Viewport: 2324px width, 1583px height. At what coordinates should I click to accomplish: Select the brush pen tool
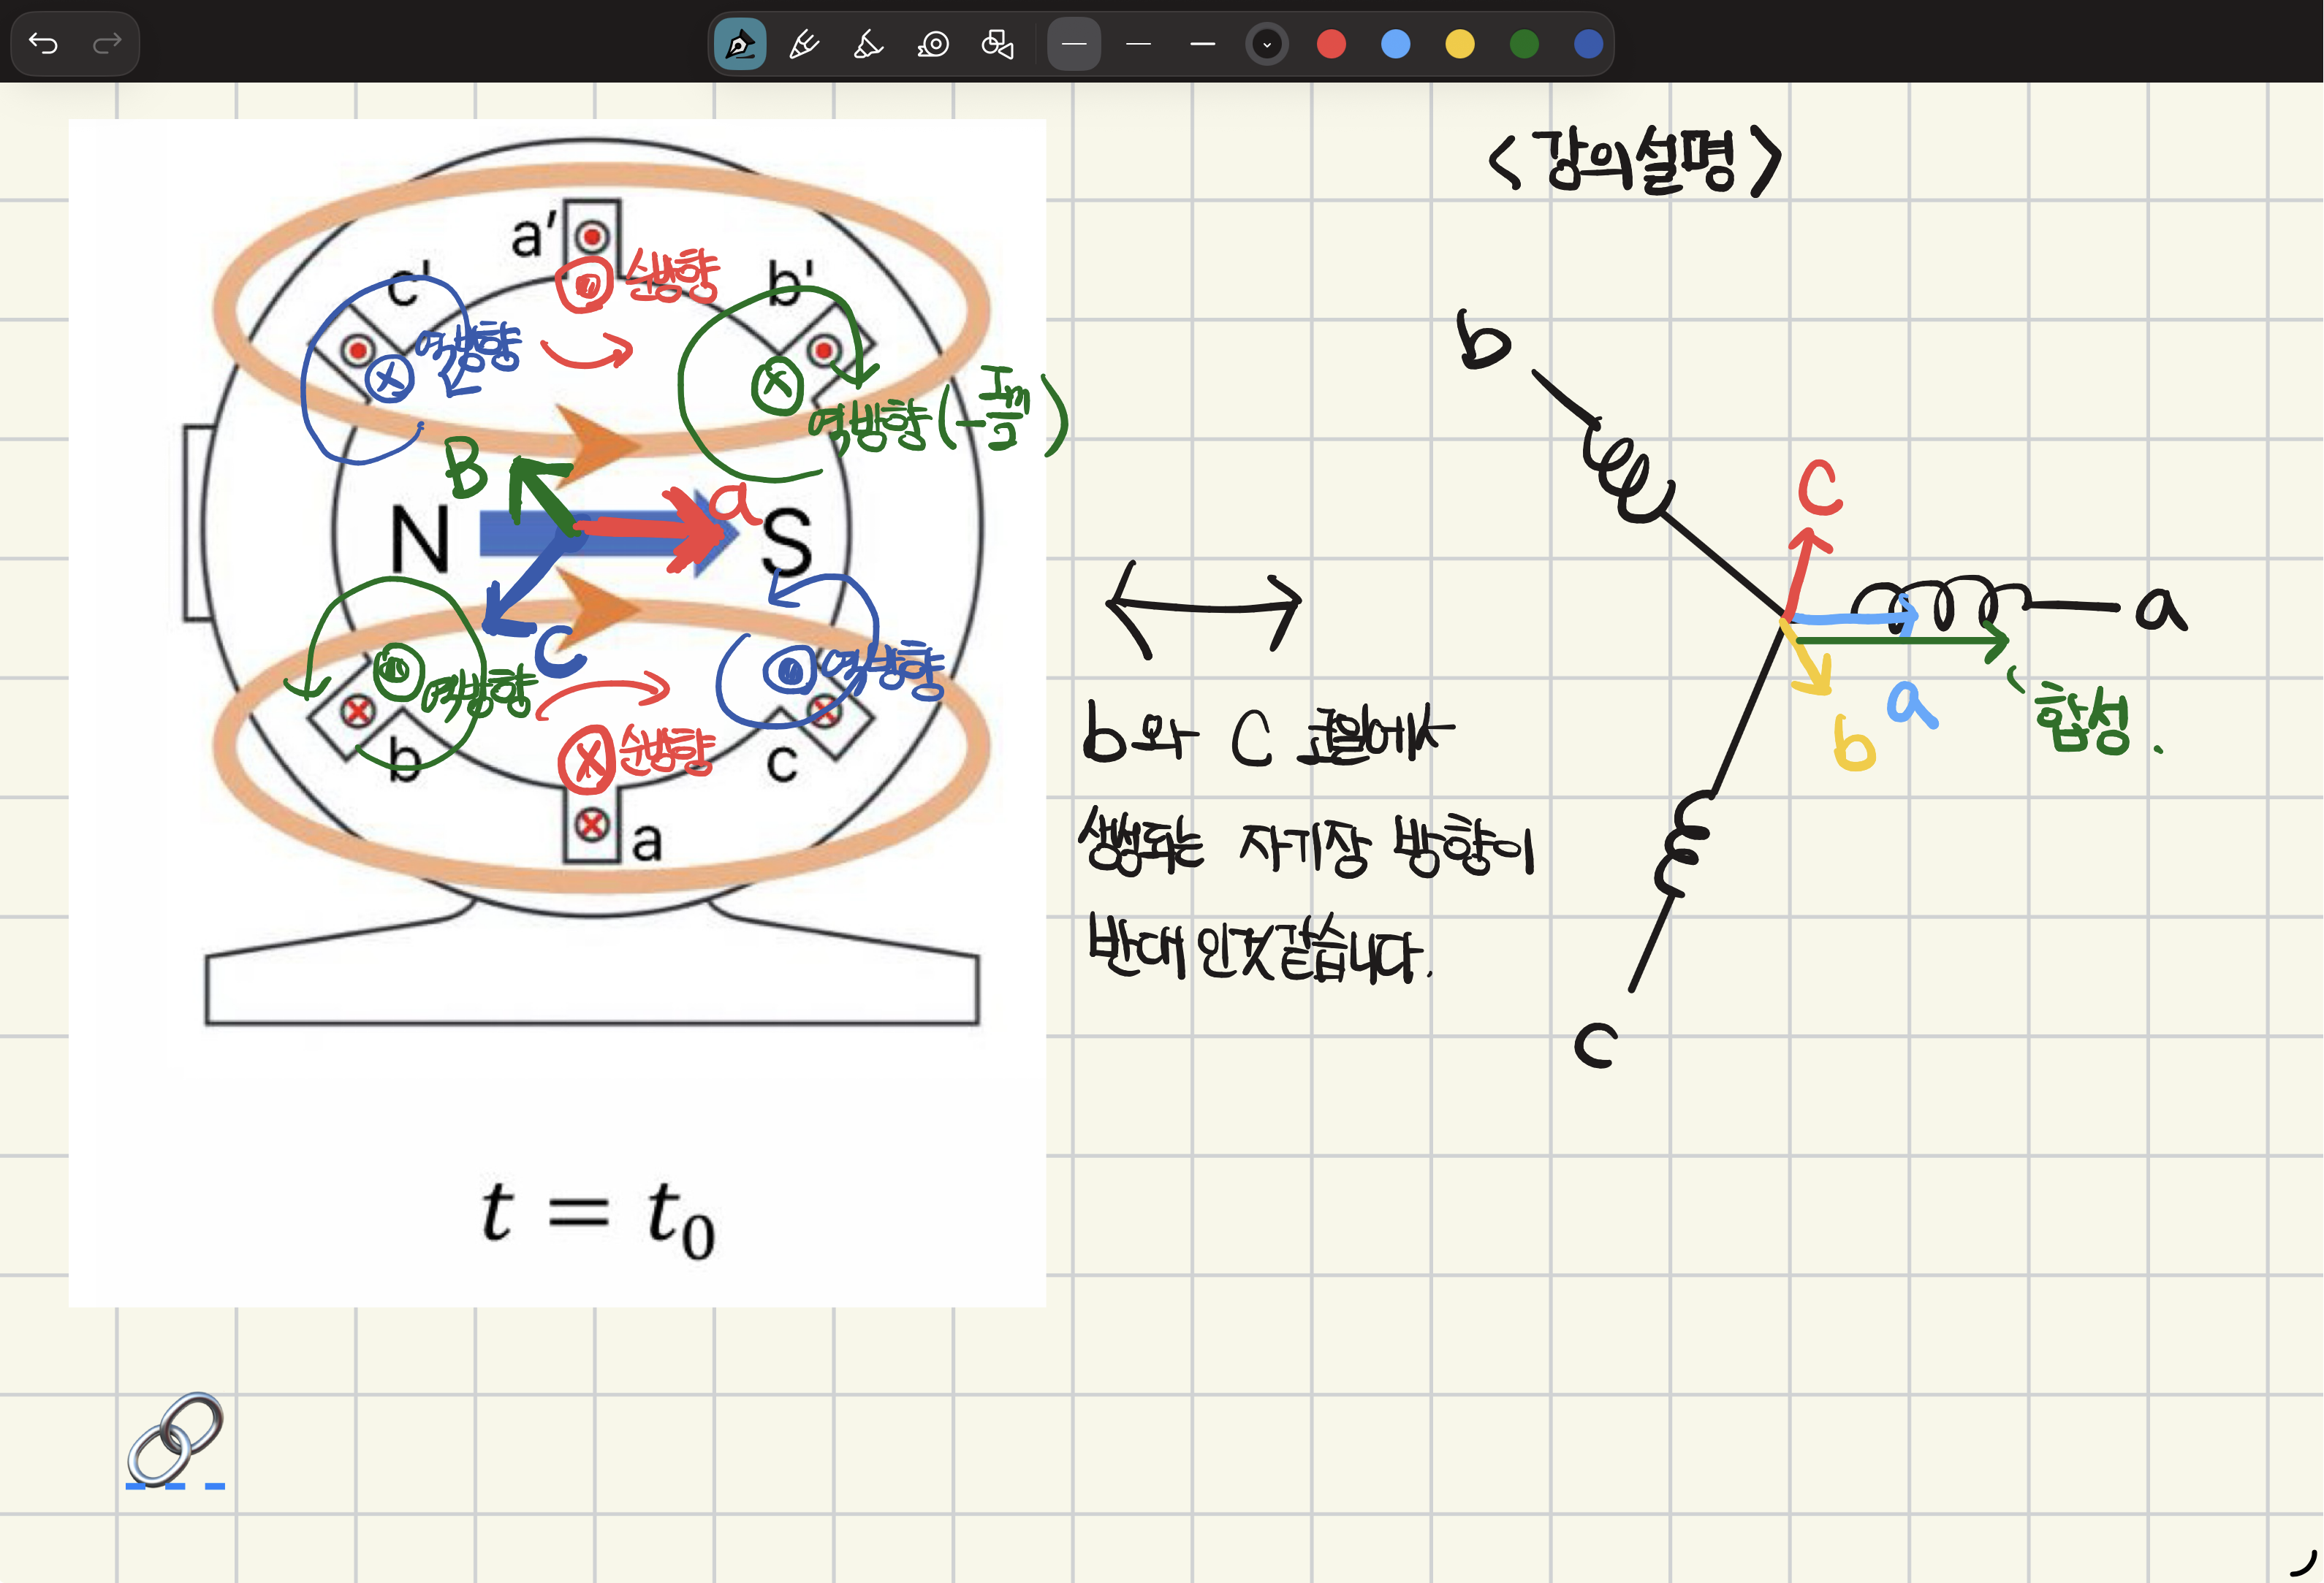click(x=804, y=44)
